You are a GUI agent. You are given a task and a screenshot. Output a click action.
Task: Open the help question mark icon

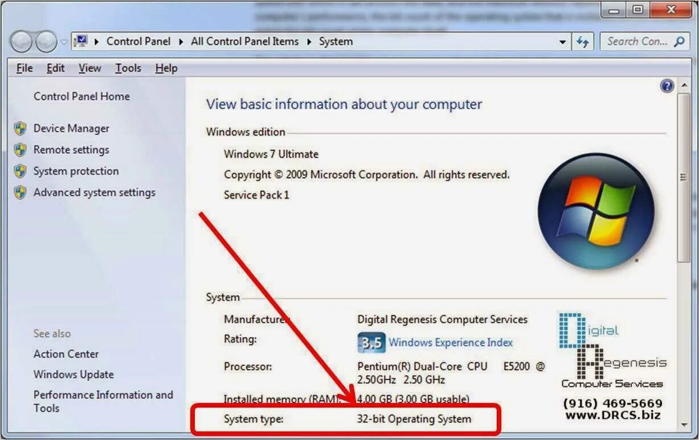[x=667, y=86]
